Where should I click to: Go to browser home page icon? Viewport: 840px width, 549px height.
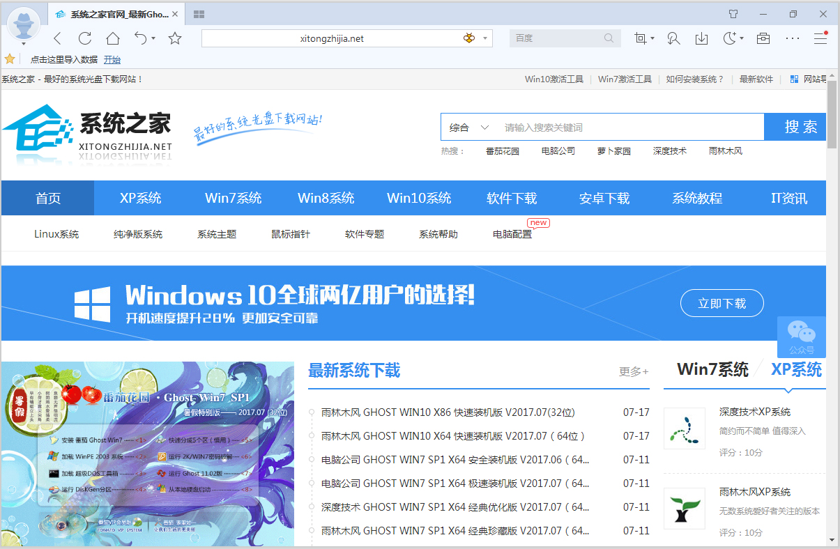click(112, 38)
